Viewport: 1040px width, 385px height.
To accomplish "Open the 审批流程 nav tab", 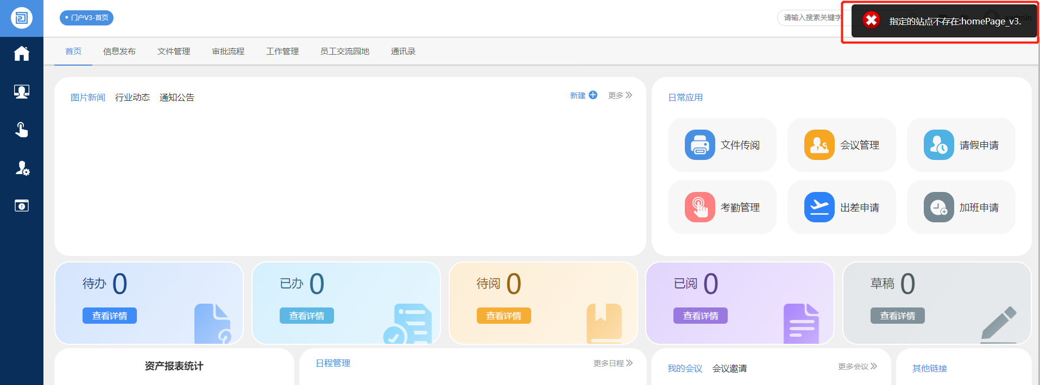I will click(228, 51).
